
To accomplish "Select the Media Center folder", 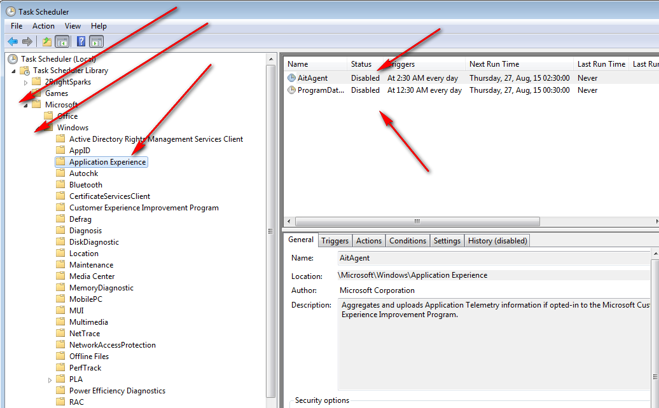I will tap(92, 276).
